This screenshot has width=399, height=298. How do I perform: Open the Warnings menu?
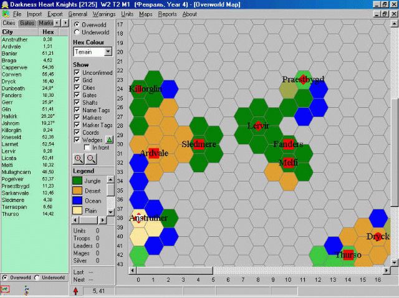(104, 14)
